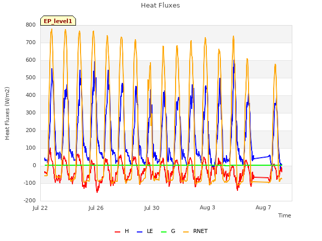Screen dimensions: 322x241
Task: Click the blue LE legend color marker
Action: coord(139,232)
